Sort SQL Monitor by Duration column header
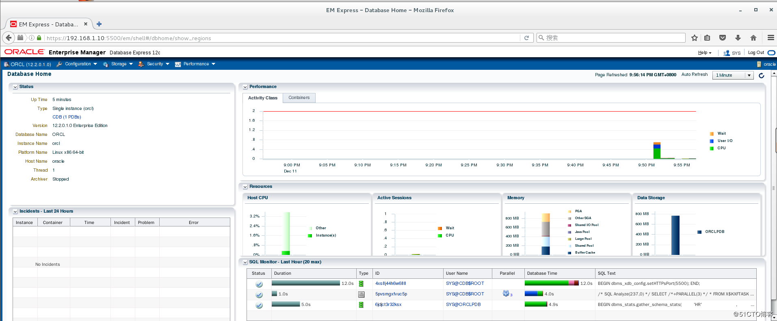Screen dimensions: 777x321 [x=314, y=273]
